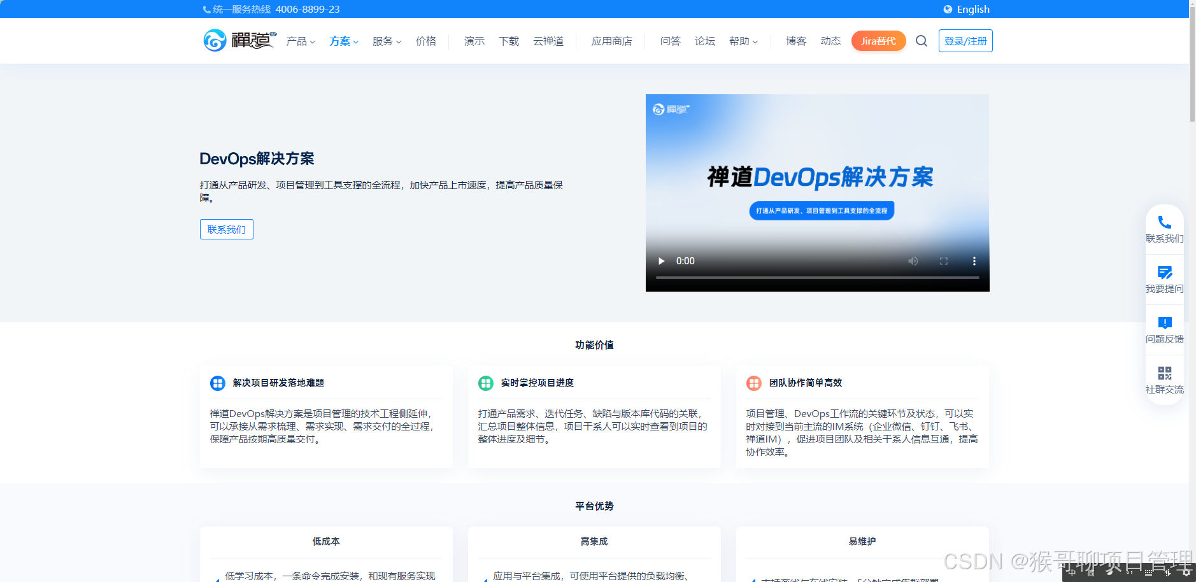Viewport: 1196px width, 582px height.
Task: Click the hotline phone icon in top bar
Action: 207,10
